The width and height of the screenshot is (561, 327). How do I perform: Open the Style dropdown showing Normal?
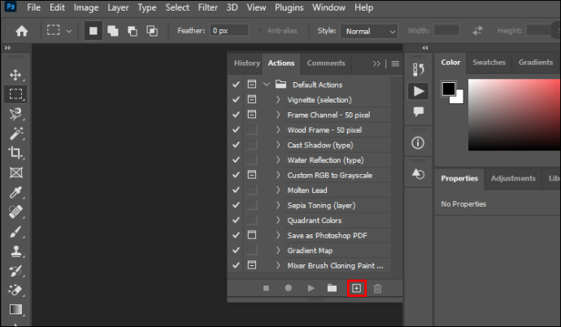(369, 31)
